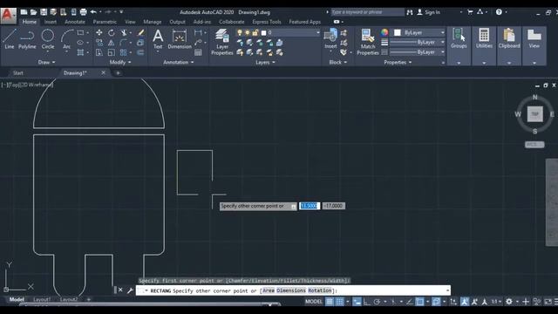Viewport: 558px width, 314px height.
Task: Insert a Table from Annotation panel
Action: [198, 52]
